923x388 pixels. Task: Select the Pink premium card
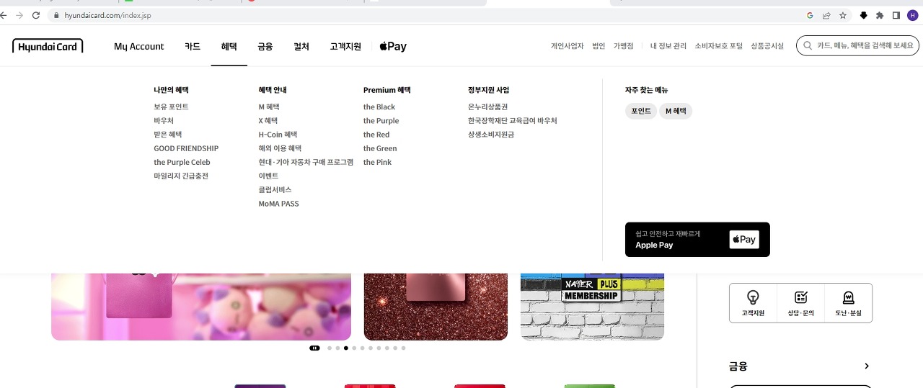click(377, 162)
